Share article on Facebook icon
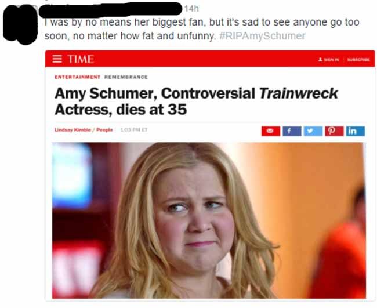377x308 pixels. click(292, 131)
